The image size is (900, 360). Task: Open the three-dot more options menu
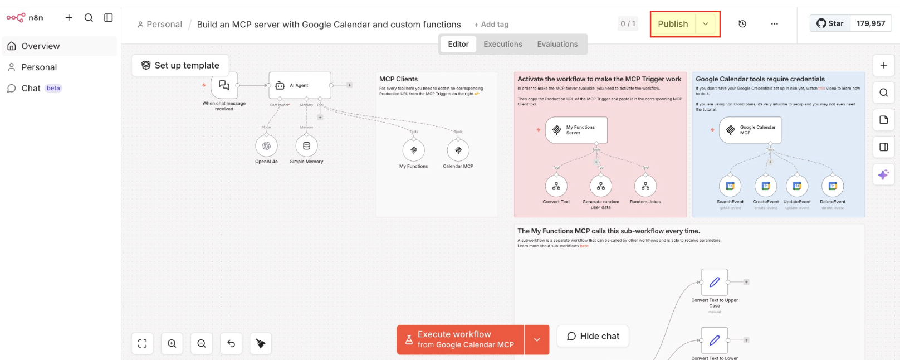[775, 24]
